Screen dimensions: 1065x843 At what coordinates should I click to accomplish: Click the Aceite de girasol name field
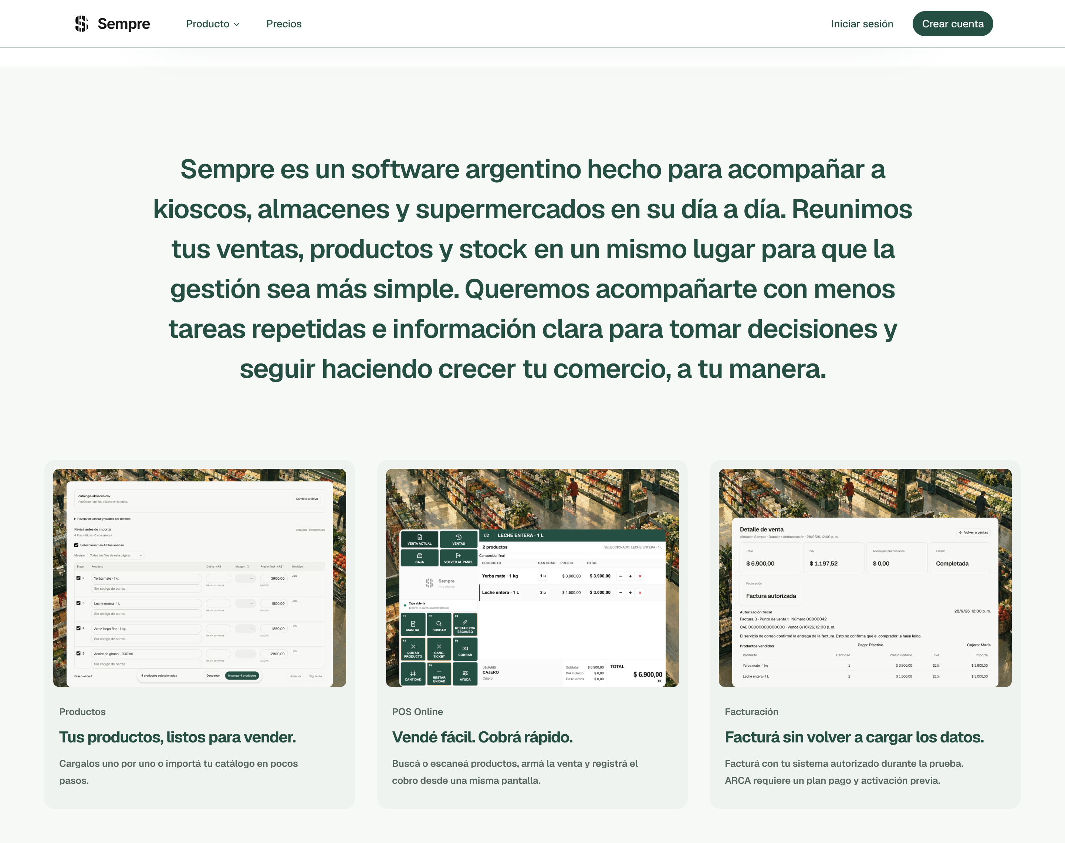(146, 654)
